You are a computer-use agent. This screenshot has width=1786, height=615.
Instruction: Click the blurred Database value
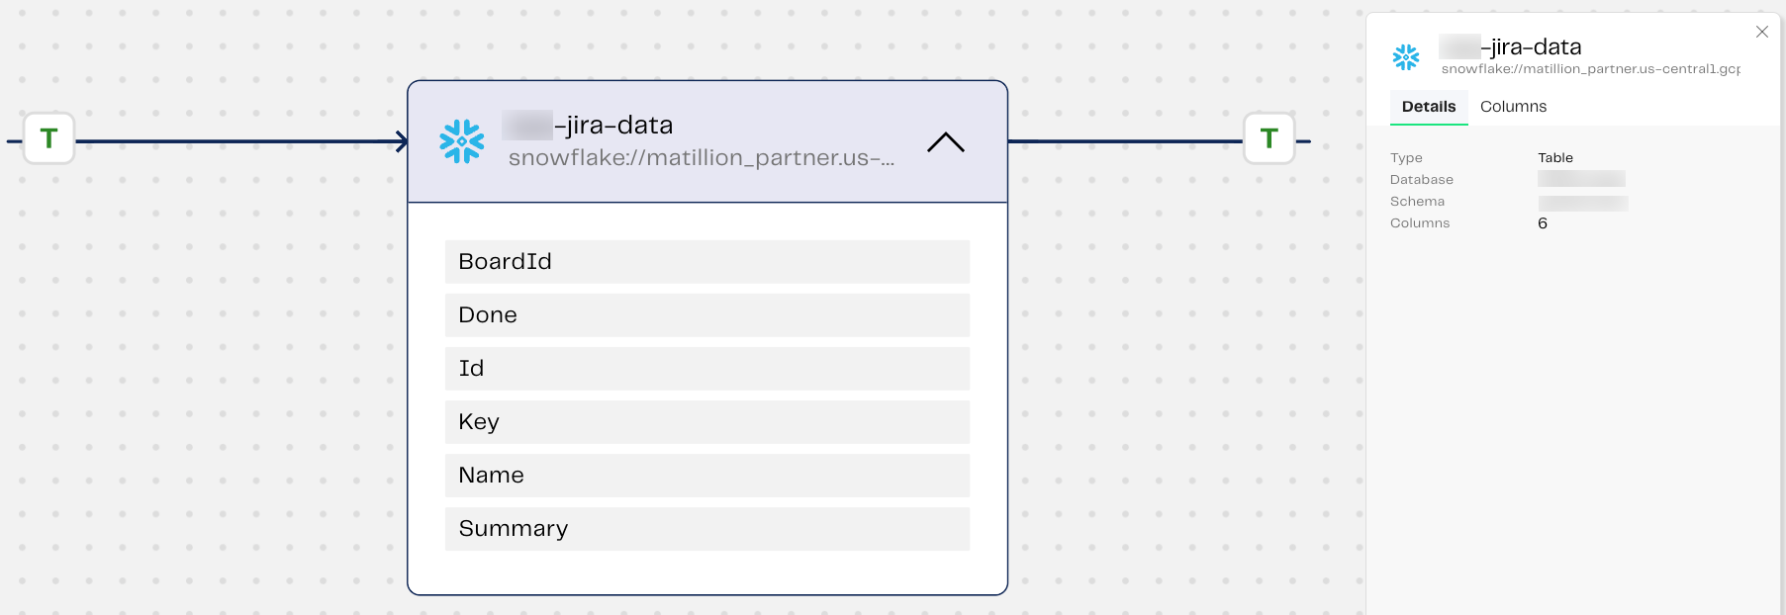(x=1581, y=179)
